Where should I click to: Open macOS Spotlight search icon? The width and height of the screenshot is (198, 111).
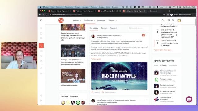[x=177, y=7]
